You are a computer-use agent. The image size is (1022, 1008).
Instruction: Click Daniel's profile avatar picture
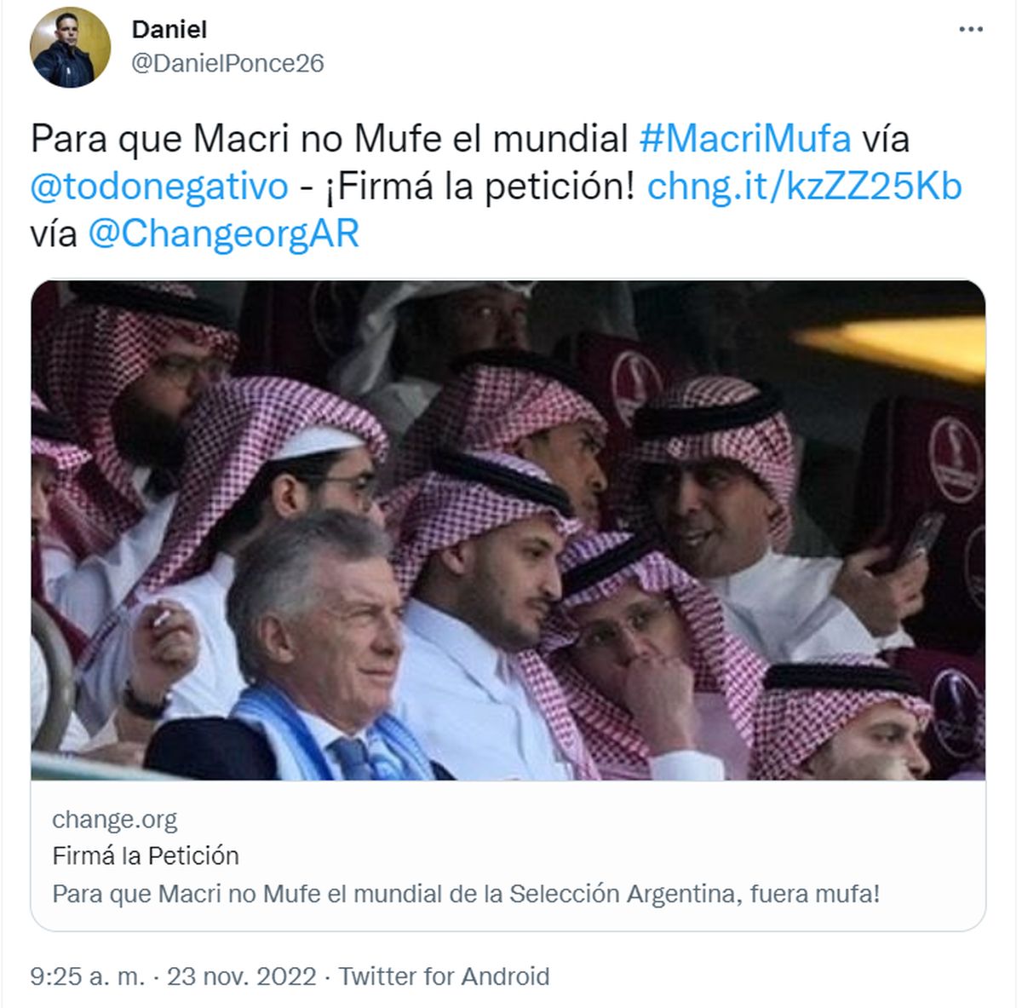(x=70, y=48)
